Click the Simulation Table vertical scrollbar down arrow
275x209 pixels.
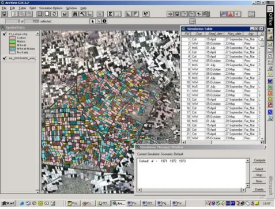(262, 139)
